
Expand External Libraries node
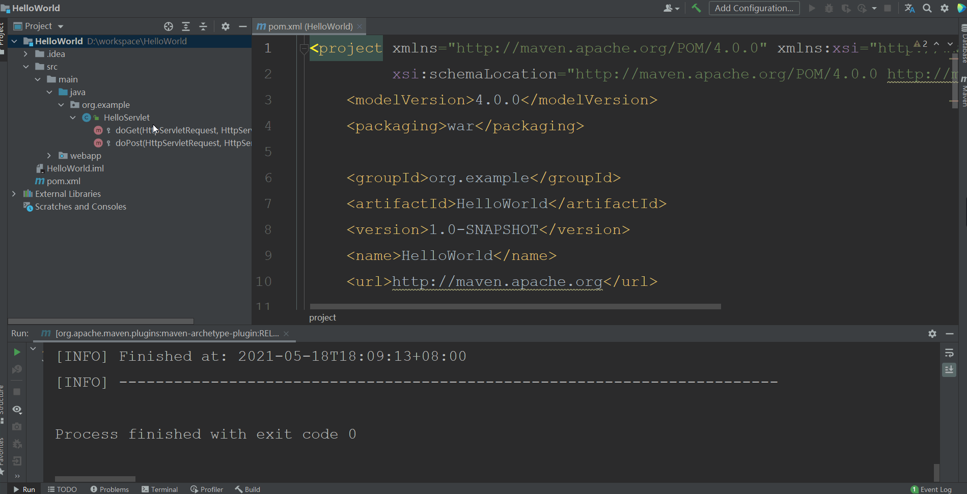pos(14,194)
